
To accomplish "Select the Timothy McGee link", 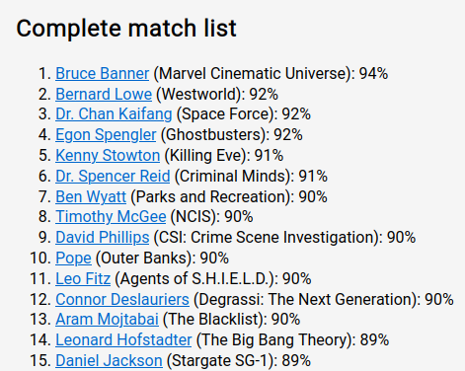I will (x=111, y=217).
